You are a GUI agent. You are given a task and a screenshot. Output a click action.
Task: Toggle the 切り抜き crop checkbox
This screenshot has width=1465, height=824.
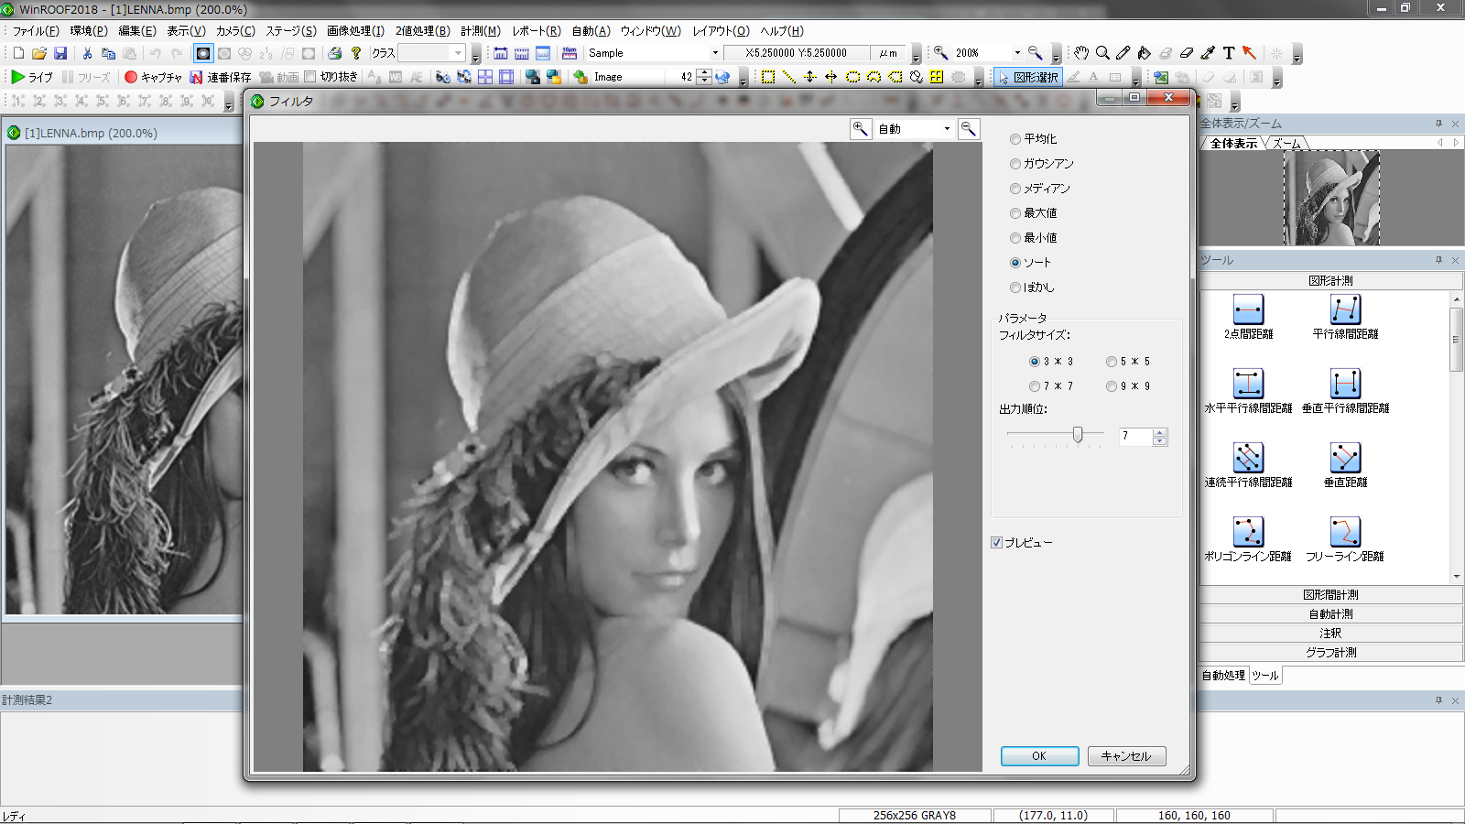(x=310, y=77)
